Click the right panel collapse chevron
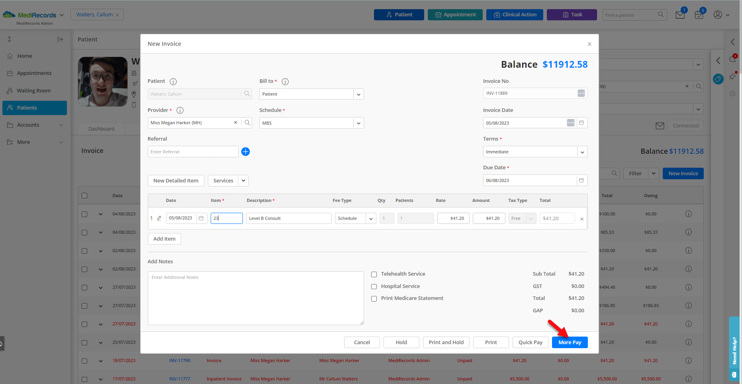Viewport: 742px width, 384px height. click(718, 61)
